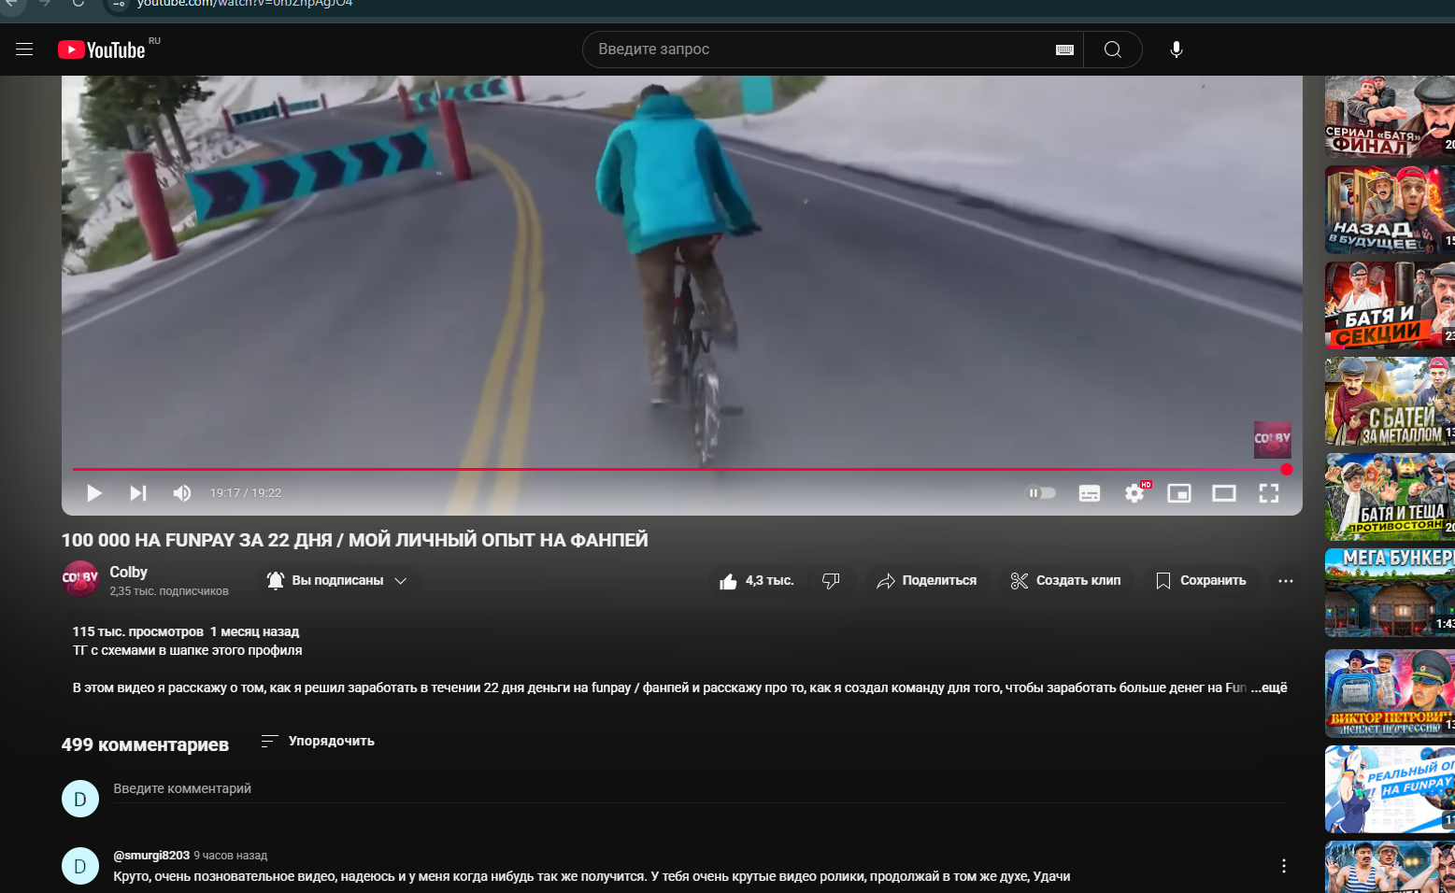Open the @smurgi8203 commenter profile
Image resolution: width=1455 pixels, height=893 pixels.
click(x=151, y=856)
